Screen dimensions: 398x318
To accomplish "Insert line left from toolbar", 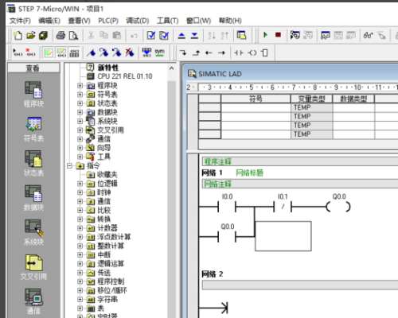I will click(x=209, y=52).
